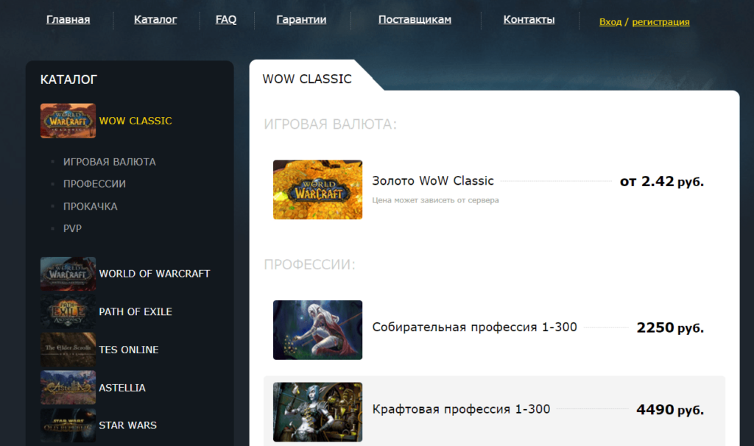Select WORLD OF WARCRAFT catalog entry
Screen dimensions: 754x446
click(x=155, y=274)
